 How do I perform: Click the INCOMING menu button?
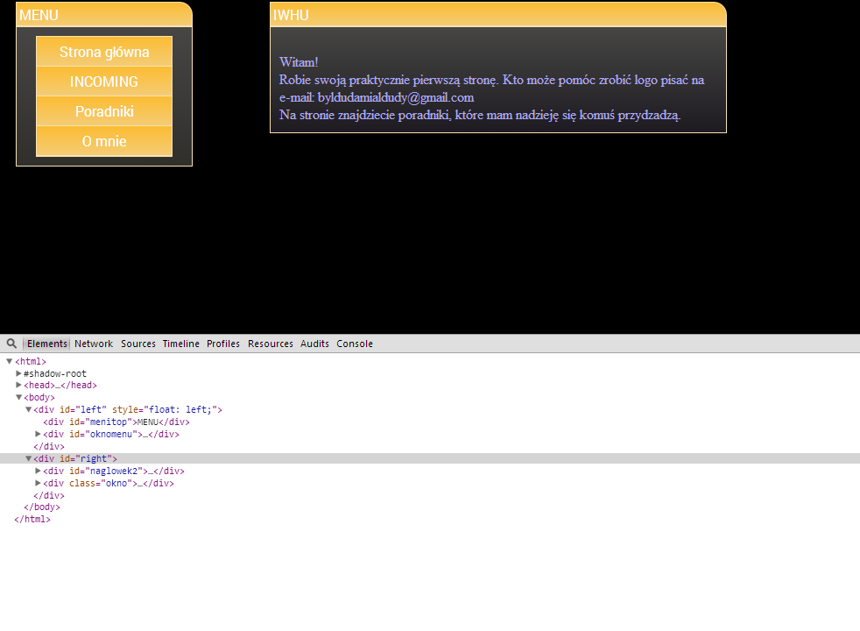(104, 82)
